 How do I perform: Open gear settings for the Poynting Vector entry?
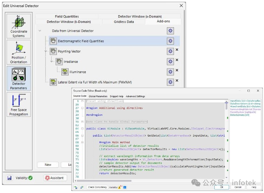tap(170, 51)
